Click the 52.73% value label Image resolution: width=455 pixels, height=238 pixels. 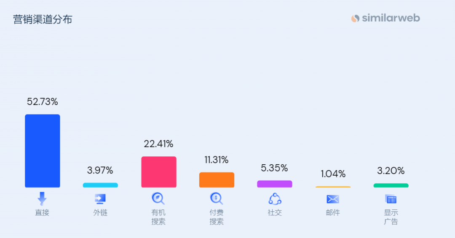pos(42,102)
